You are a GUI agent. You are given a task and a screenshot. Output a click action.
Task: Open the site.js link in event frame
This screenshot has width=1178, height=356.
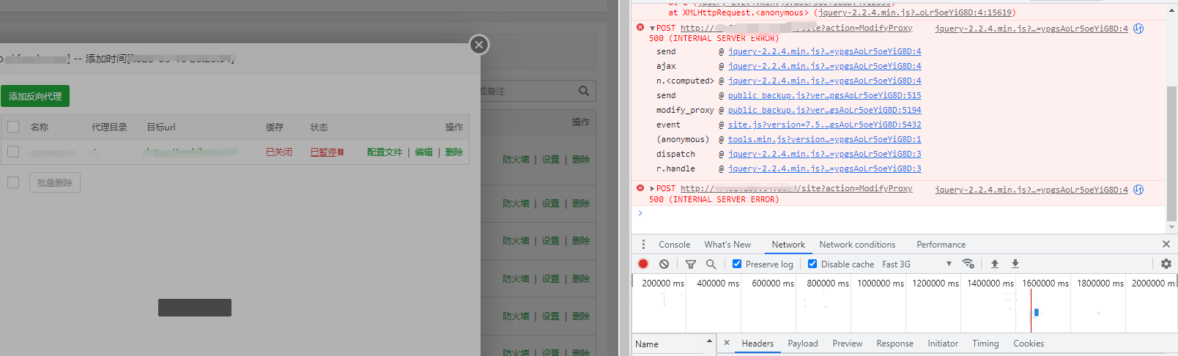click(825, 125)
